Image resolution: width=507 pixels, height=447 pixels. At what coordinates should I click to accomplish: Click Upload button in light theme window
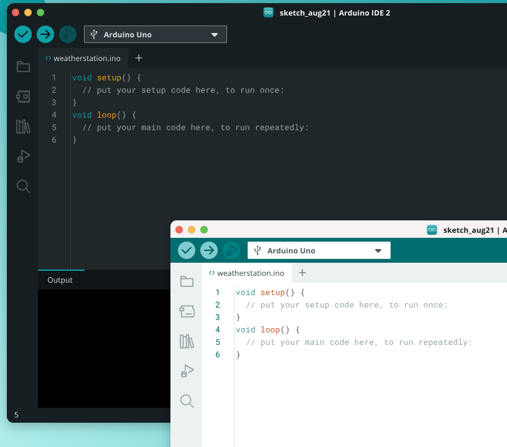[209, 250]
